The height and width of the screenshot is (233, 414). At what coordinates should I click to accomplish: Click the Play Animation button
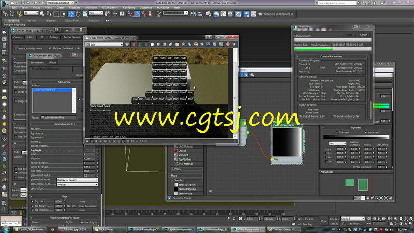tap(379, 219)
